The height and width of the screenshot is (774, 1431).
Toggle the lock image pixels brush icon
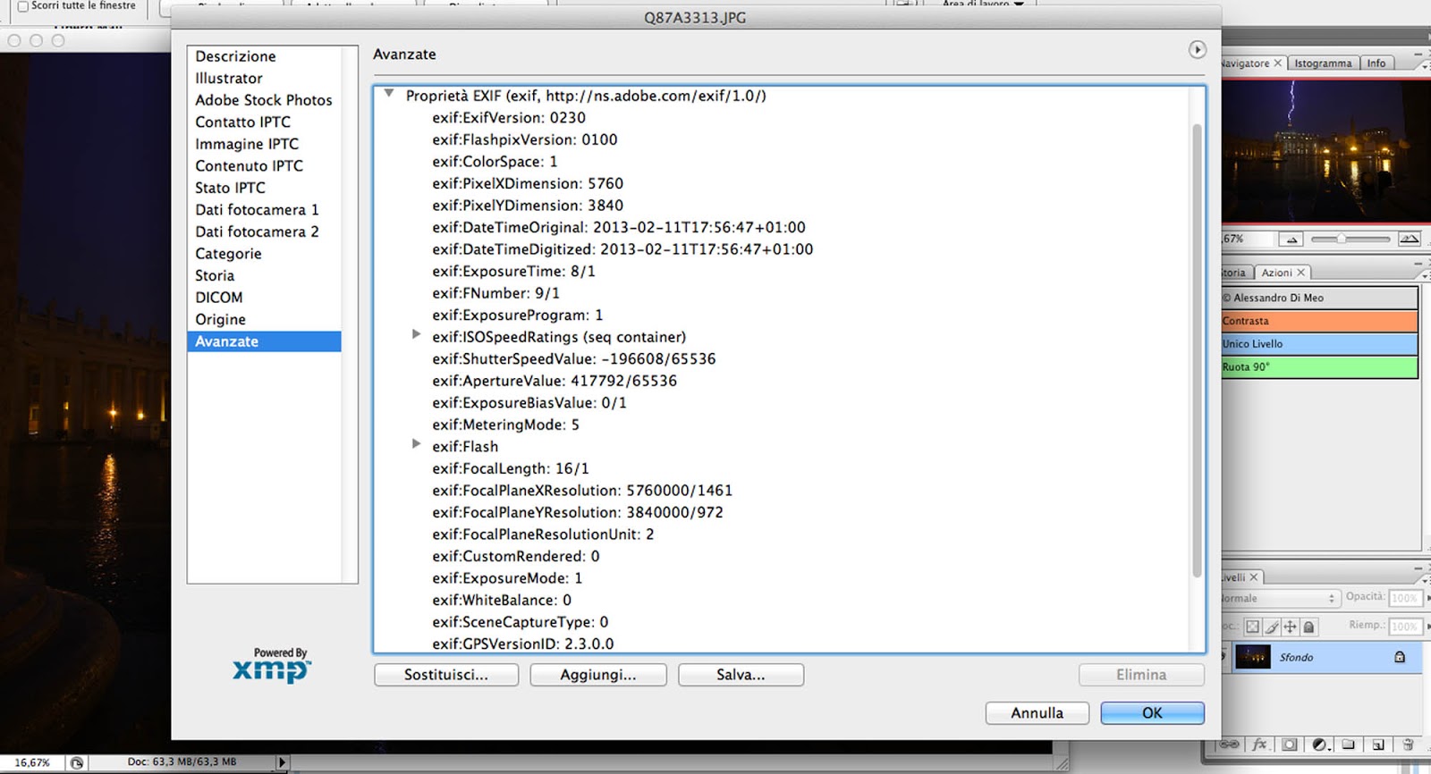click(x=1272, y=627)
